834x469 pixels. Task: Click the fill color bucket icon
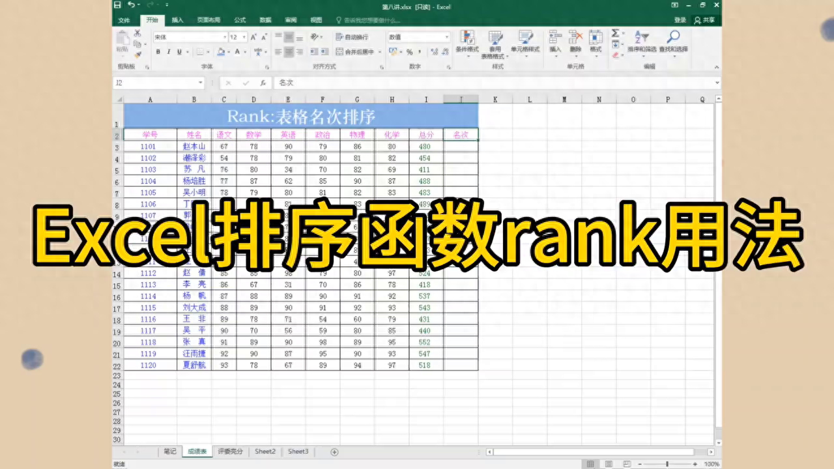click(x=221, y=51)
